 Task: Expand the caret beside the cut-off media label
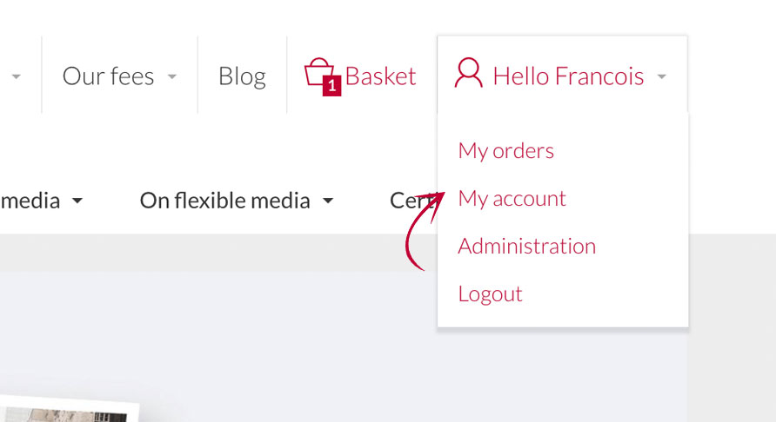pos(77,201)
